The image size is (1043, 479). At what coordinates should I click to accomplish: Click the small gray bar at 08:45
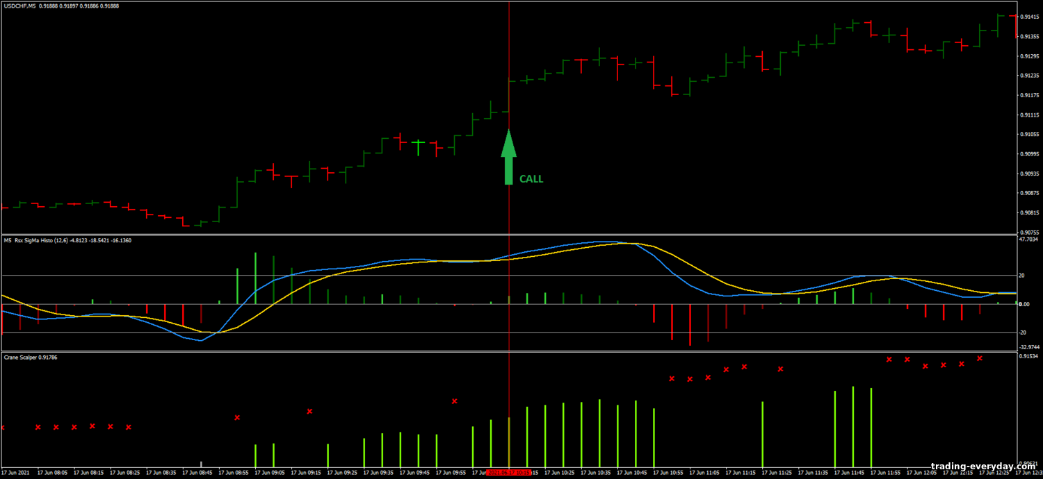tap(201, 464)
